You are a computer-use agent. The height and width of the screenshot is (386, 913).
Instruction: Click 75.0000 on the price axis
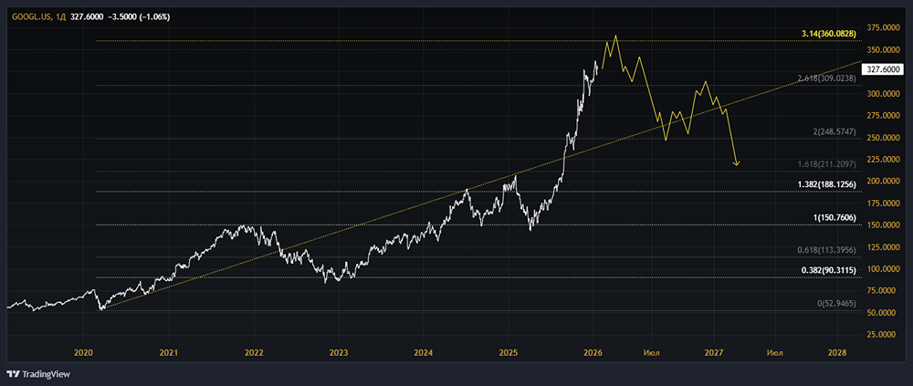point(882,290)
